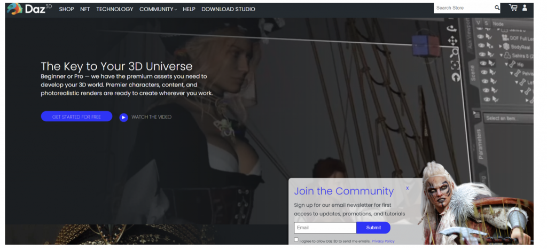Open the pane options menu icon beside Select an item
Screen dimensions: 547x249
pyautogui.click(x=476, y=114)
